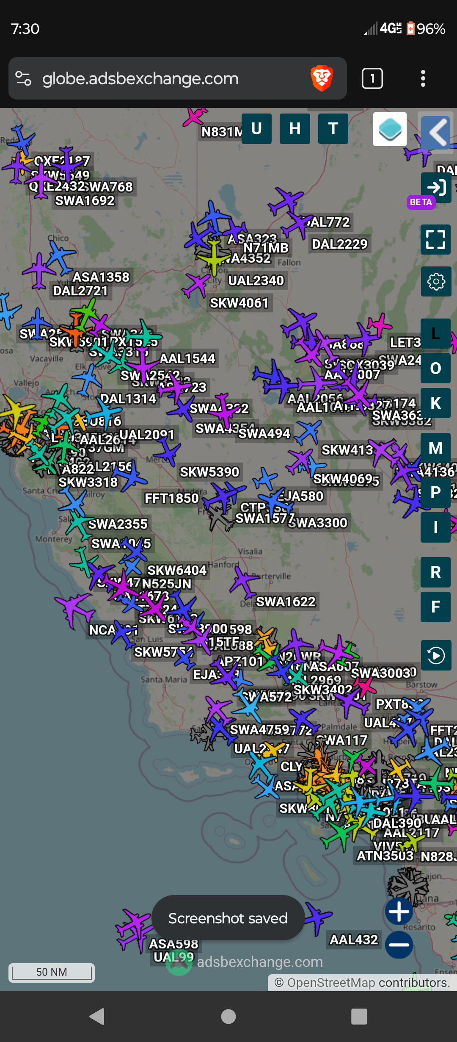Toggle the F follow button
Image resolution: width=457 pixels, height=1042 pixels.
click(x=435, y=607)
